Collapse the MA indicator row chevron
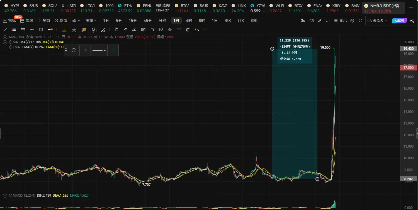Screen dimensions: 418x210 5,42
